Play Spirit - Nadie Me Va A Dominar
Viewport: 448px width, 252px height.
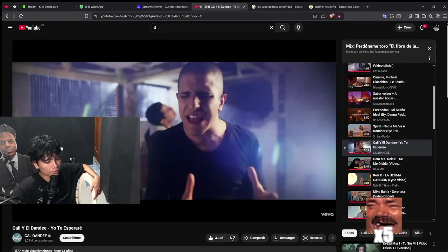(x=387, y=131)
